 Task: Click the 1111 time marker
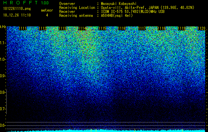point(23,28)
